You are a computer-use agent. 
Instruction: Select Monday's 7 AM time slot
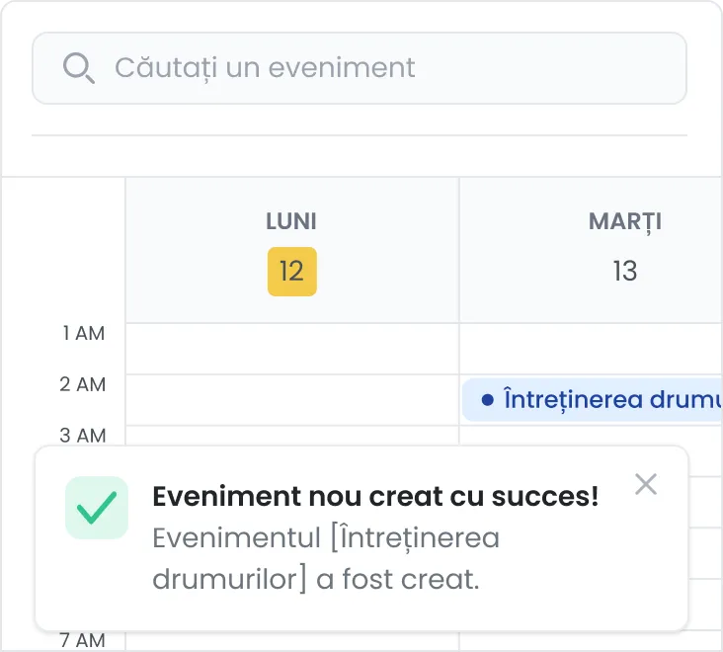coord(292,641)
